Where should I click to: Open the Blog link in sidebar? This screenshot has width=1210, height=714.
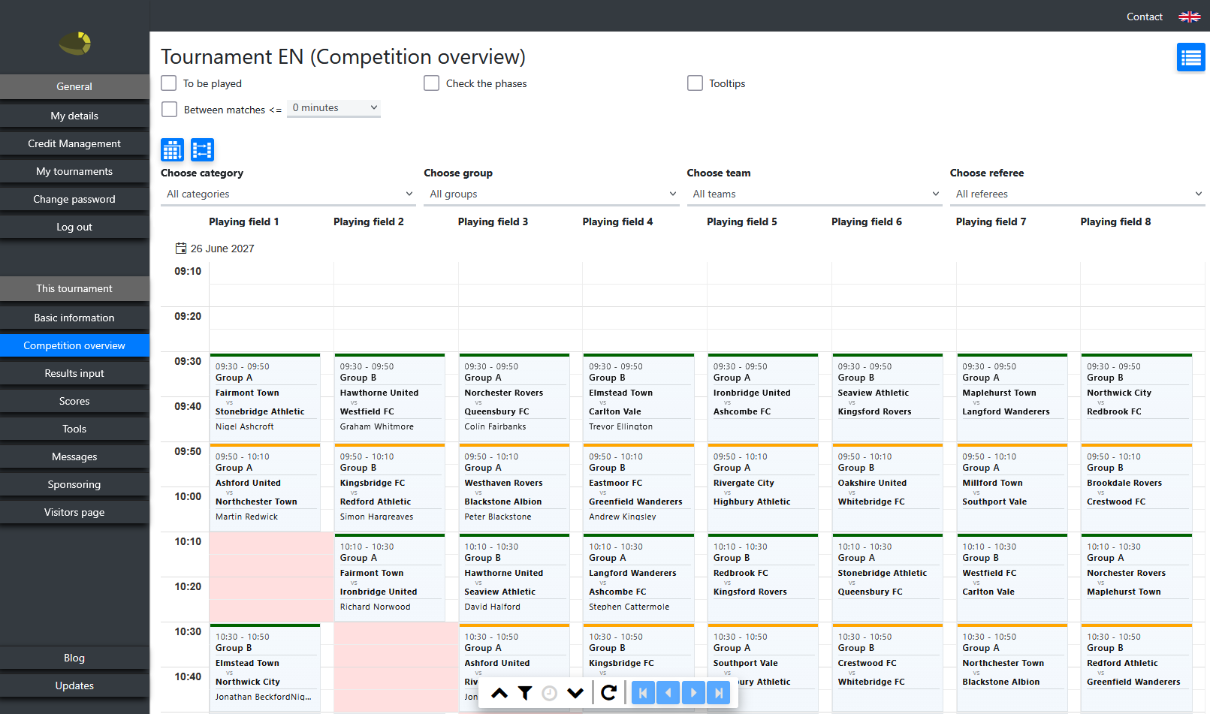coord(74,658)
